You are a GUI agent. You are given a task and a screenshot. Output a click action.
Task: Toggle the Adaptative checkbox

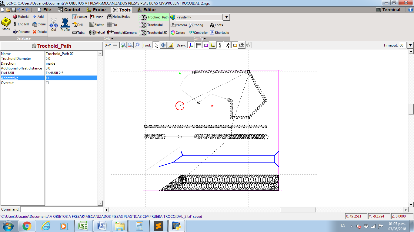tap(47, 78)
